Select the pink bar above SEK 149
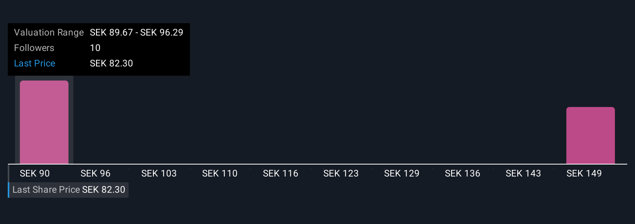The width and height of the screenshot is (635, 224). [590, 136]
